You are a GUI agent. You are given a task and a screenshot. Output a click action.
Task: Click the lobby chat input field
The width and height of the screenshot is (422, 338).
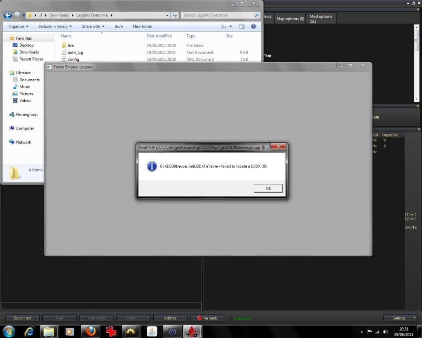pos(101,306)
